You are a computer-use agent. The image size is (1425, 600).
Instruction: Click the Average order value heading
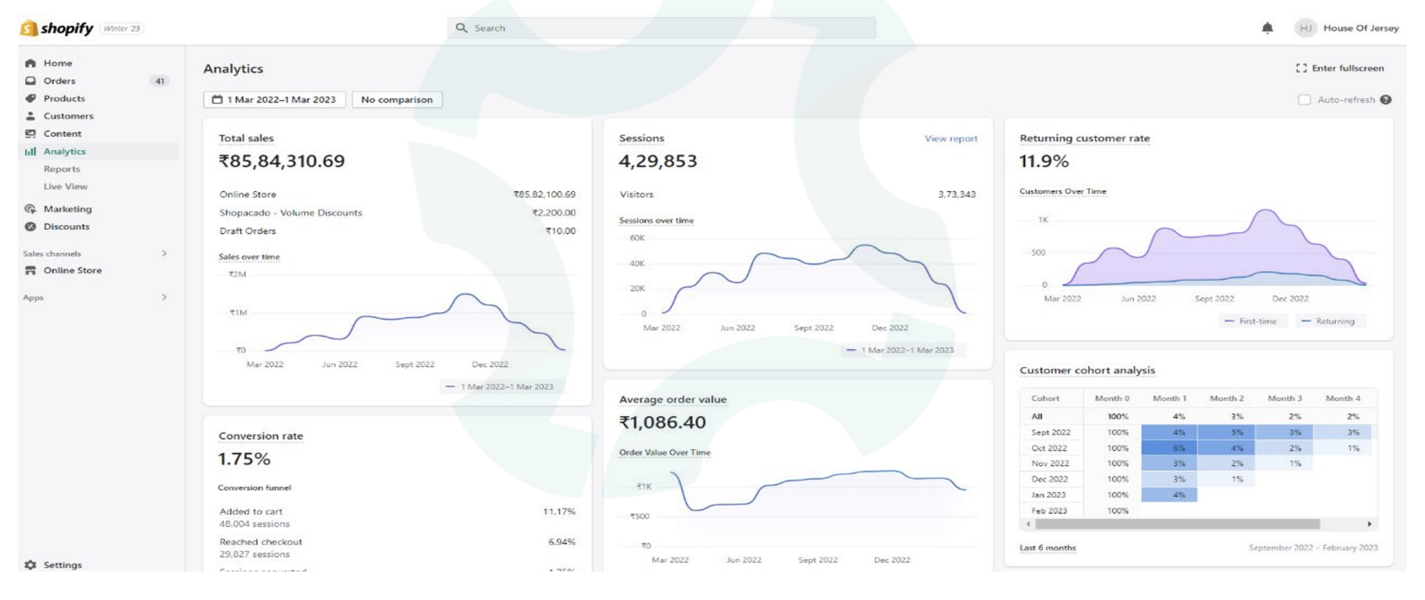point(673,399)
